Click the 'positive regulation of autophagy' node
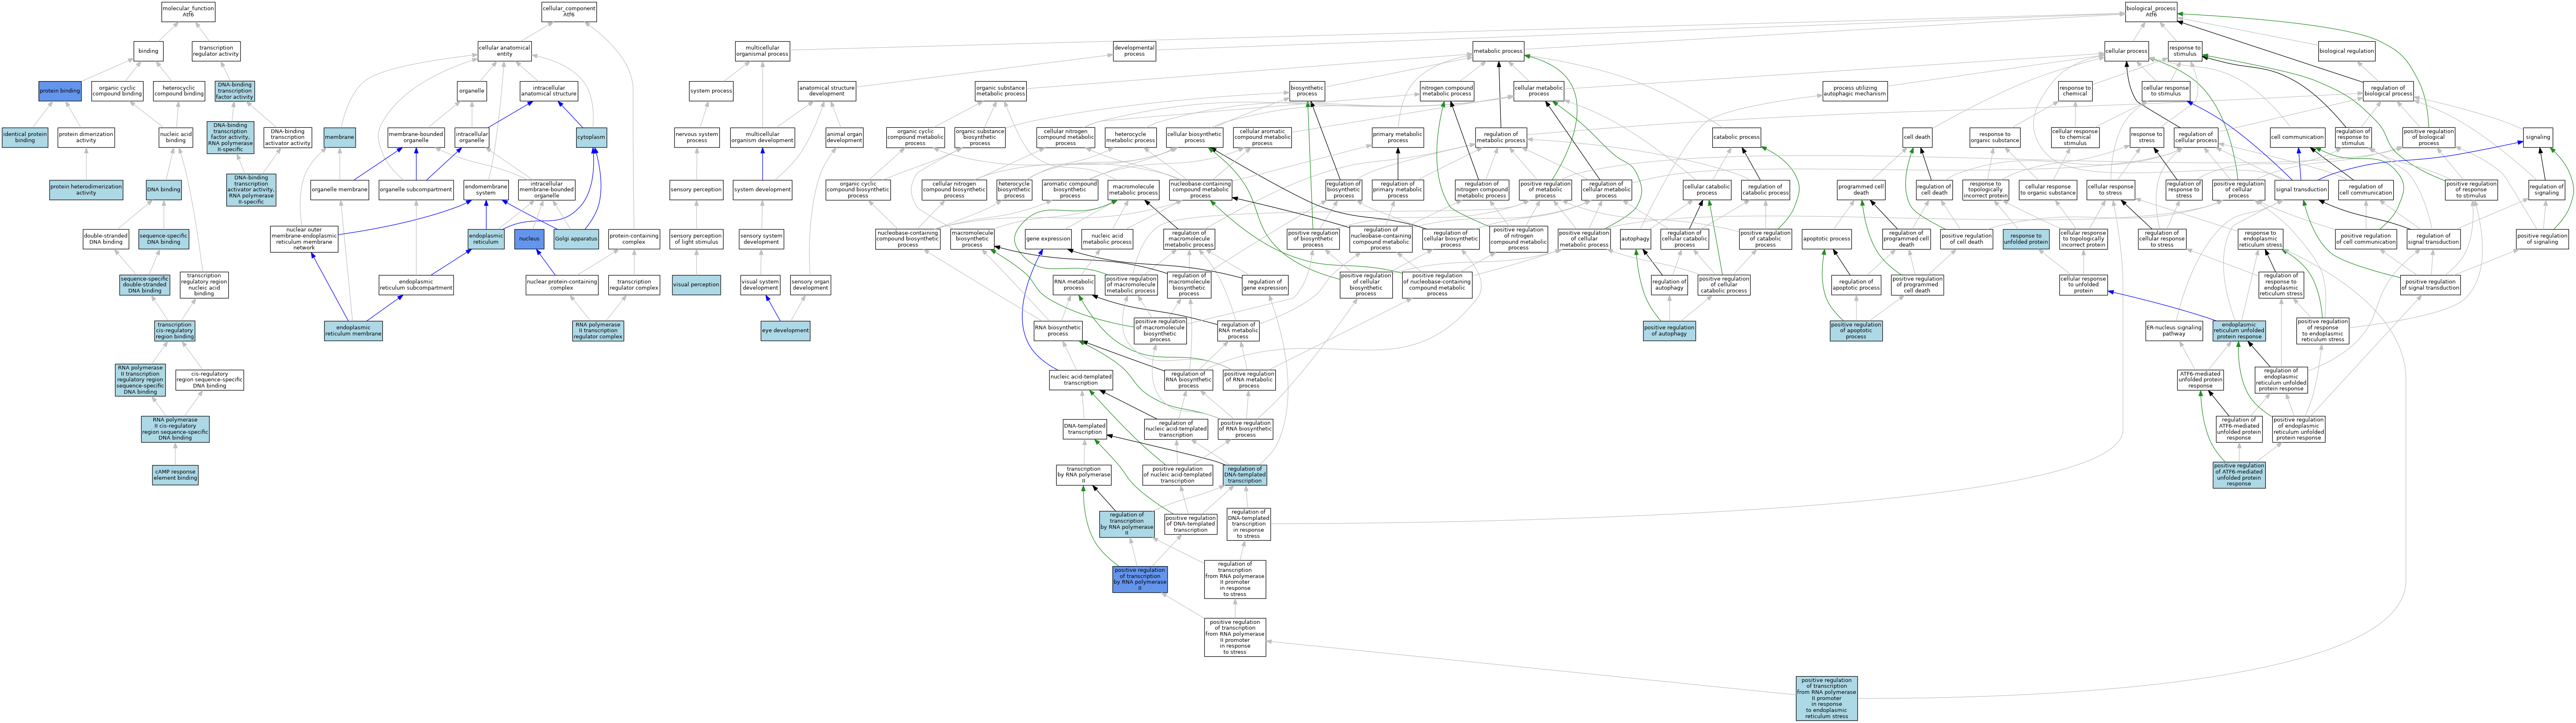Image resolution: width=2576 pixels, height=723 pixels. click(x=1669, y=330)
